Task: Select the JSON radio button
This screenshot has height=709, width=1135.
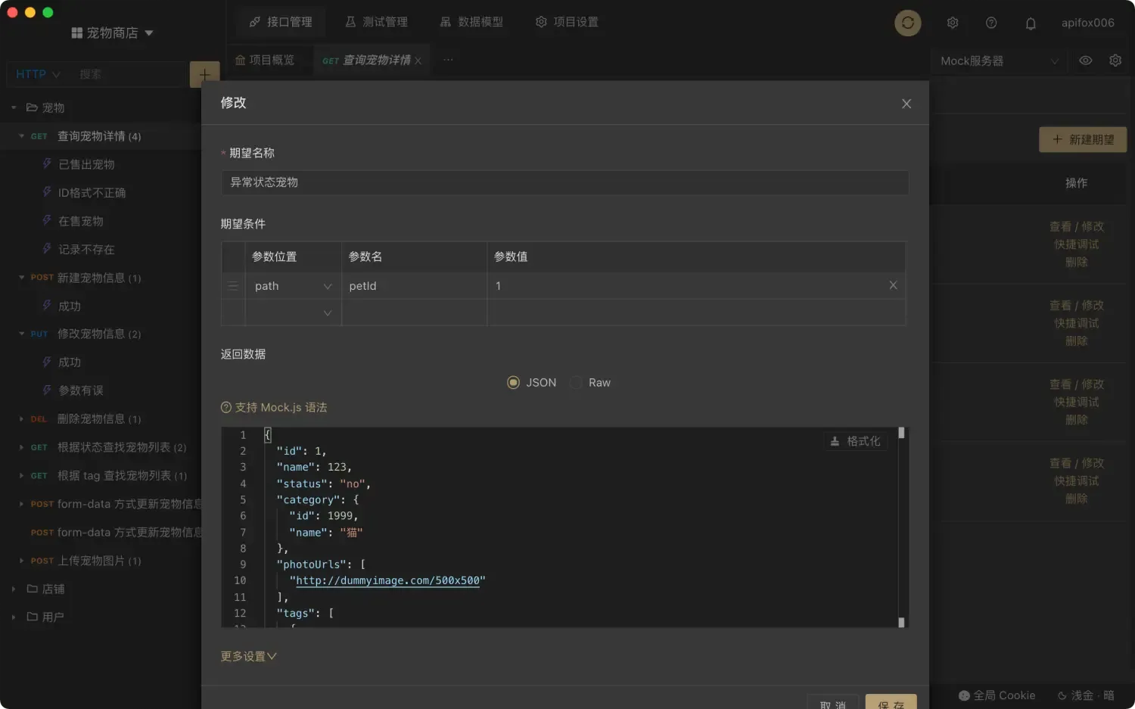Action: (513, 382)
